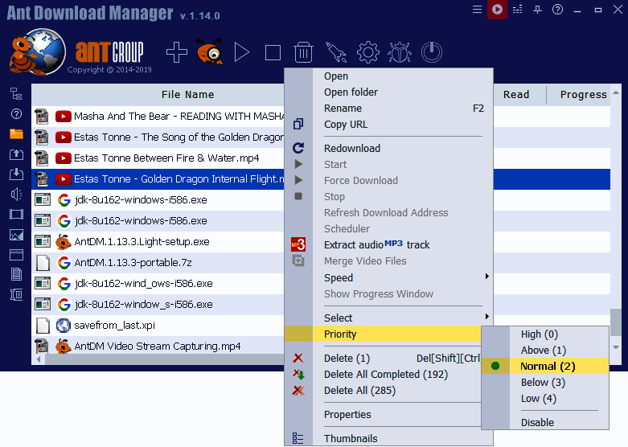Select the savefrom_last.xpi file row
The height and width of the screenshot is (447, 628).
114,326
